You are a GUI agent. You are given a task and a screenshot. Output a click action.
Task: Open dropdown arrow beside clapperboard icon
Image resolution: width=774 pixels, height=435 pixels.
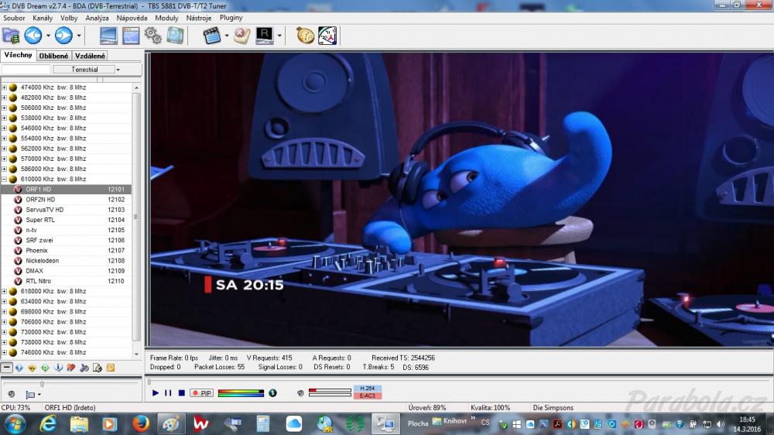(227, 36)
